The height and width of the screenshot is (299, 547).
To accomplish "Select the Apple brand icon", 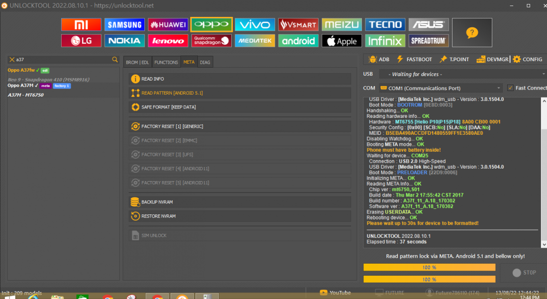I will (x=342, y=41).
